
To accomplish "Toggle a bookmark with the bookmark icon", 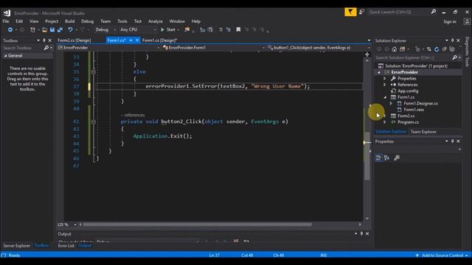I will pyautogui.click(x=238, y=29).
